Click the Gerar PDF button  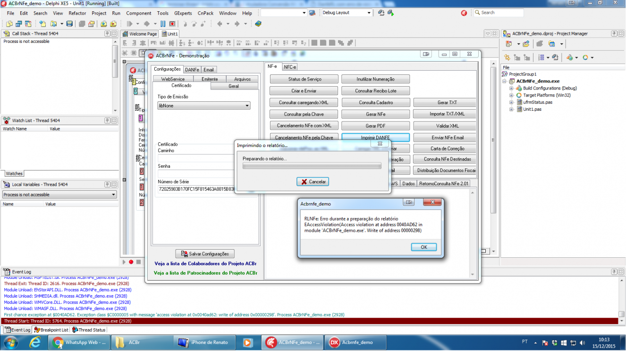click(376, 126)
